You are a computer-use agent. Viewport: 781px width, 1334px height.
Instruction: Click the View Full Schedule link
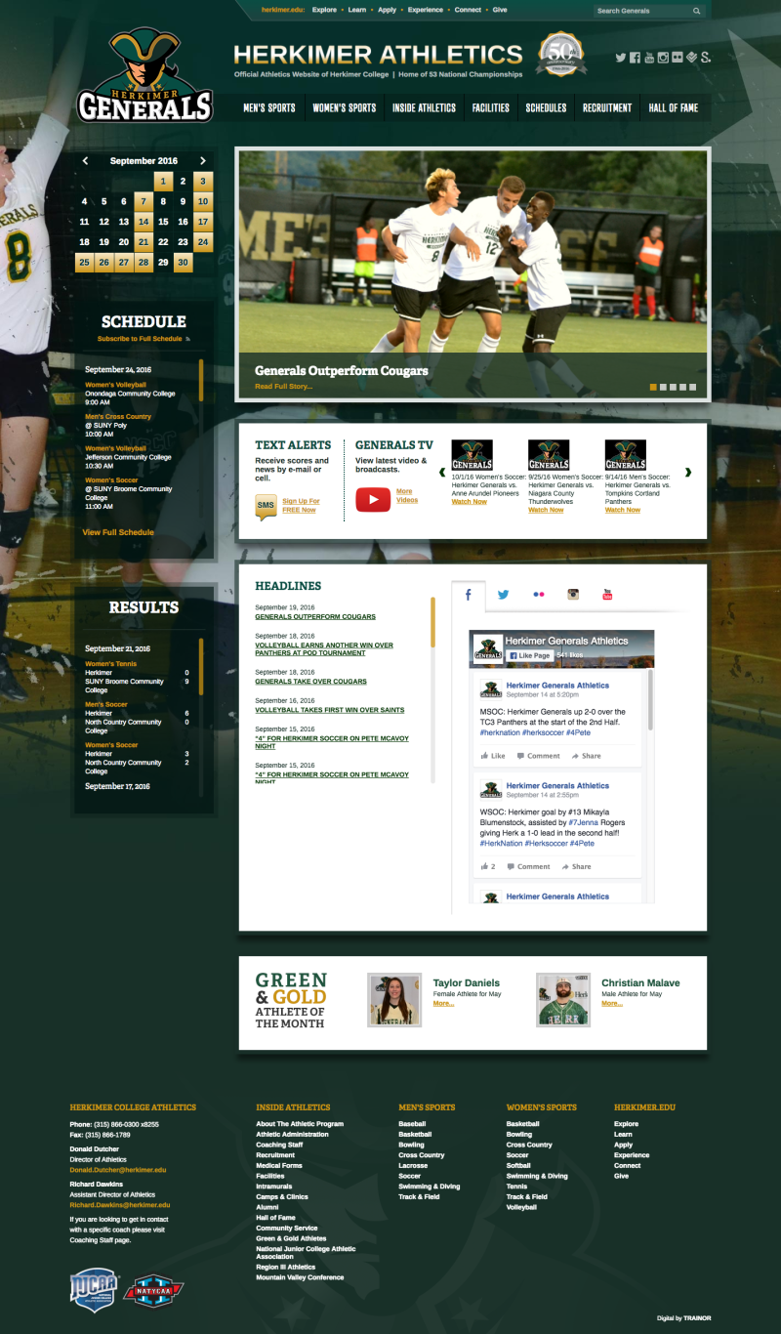118,532
